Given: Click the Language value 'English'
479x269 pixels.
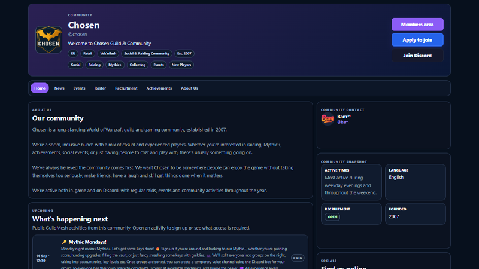Looking at the screenshot, I should [396, 177].
